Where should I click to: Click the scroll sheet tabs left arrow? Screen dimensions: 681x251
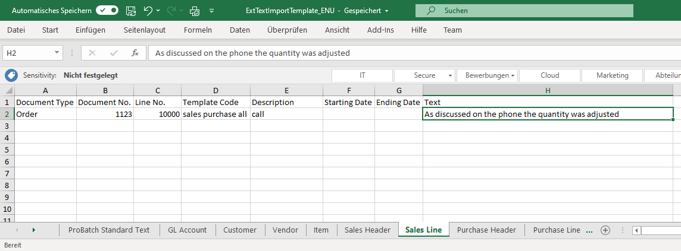tap(17, 230)
